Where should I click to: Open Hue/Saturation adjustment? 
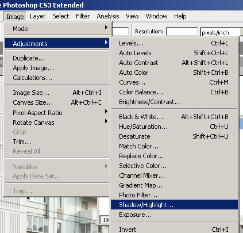(x=174, y=127)
